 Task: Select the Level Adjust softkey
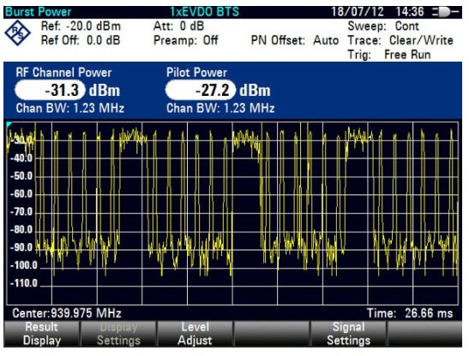[195, 334]
